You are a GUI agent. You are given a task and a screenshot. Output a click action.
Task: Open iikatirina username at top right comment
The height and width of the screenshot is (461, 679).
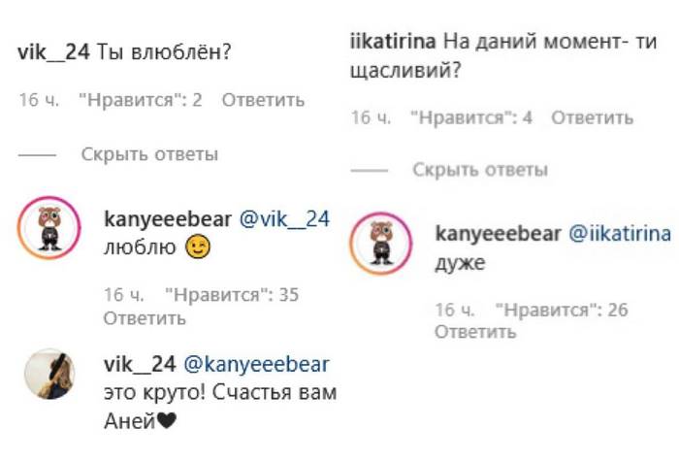393,42
